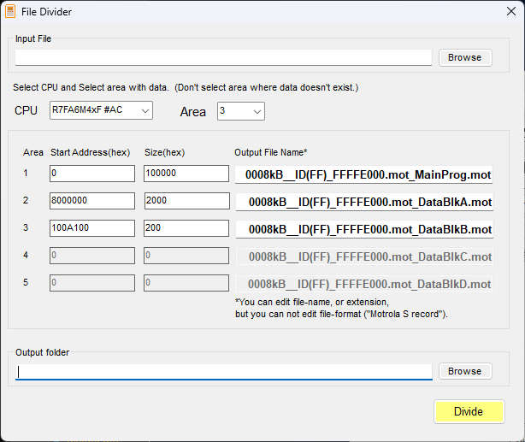Edit Area 1 Start Address field
The width and height of the screenshot is (525, 442).
tap(91, 174)
